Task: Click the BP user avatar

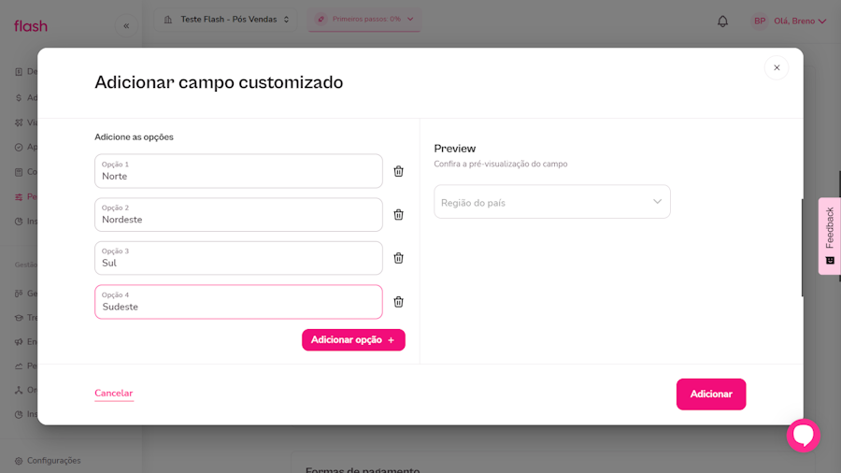Action: tap(760, 21)
